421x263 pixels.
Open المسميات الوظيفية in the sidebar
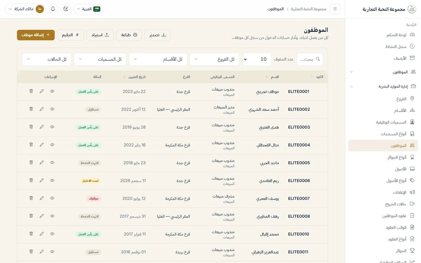point(383,122)
